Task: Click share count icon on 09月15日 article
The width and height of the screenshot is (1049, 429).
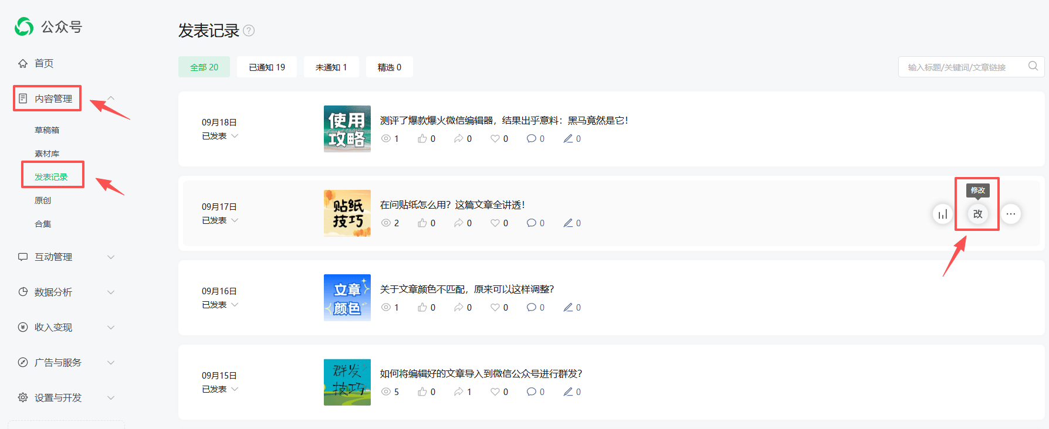Action: click(458, 391)
